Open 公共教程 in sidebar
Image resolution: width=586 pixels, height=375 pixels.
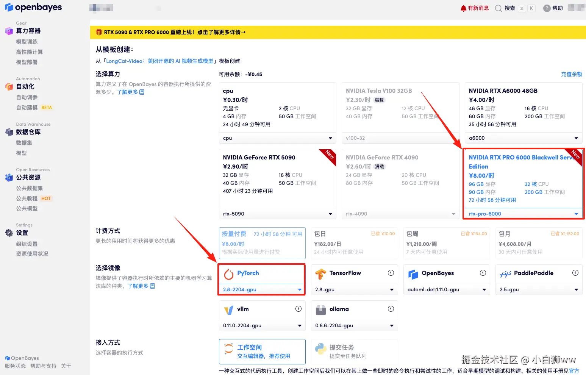pyautogui.click(x=27, y=198)
